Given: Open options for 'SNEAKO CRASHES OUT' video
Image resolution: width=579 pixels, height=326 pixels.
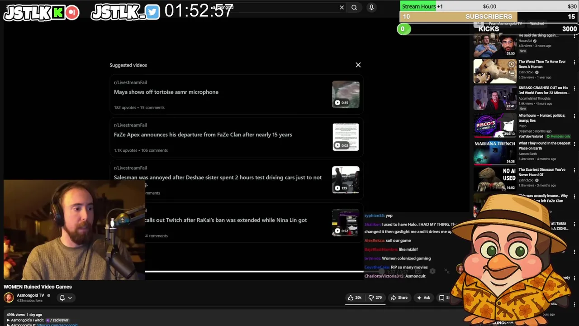Looking at the screenshot, I should pyautogui.click(x=574, y=88).
